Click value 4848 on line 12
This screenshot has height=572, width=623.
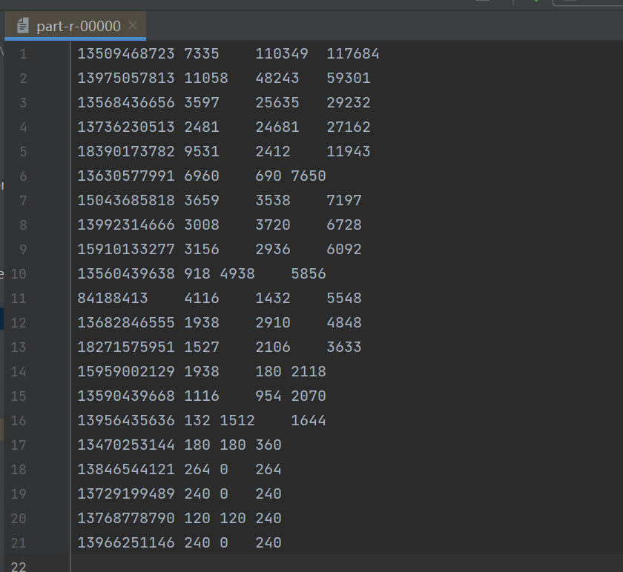pos(344,323)
